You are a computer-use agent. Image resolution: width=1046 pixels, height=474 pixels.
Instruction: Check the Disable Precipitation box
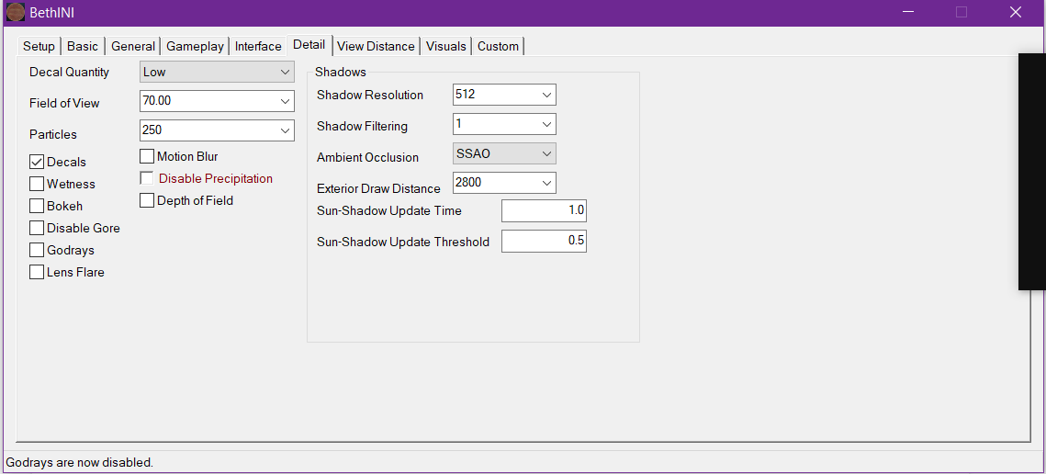click(147, 179)
